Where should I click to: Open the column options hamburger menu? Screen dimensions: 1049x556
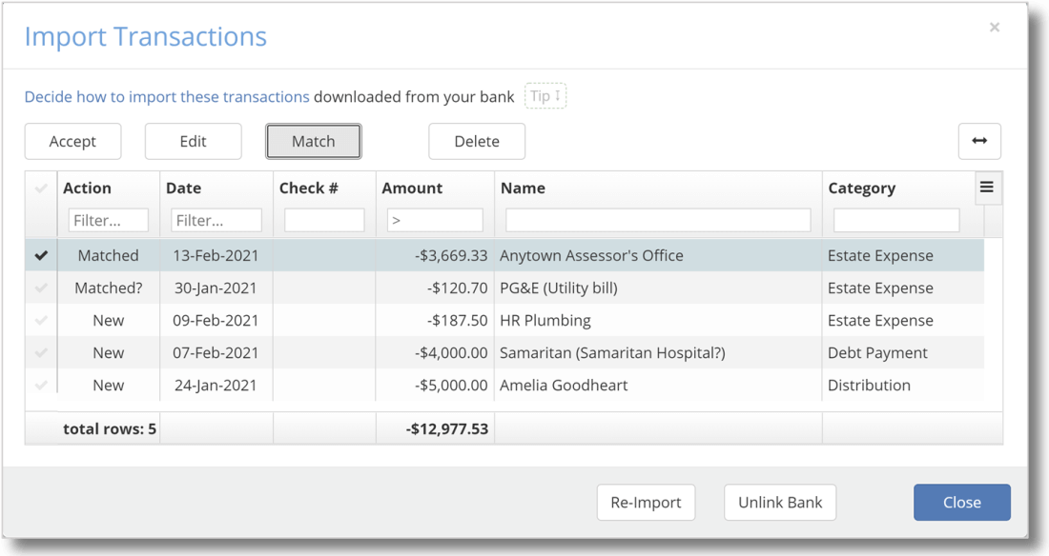click(988, 188)
